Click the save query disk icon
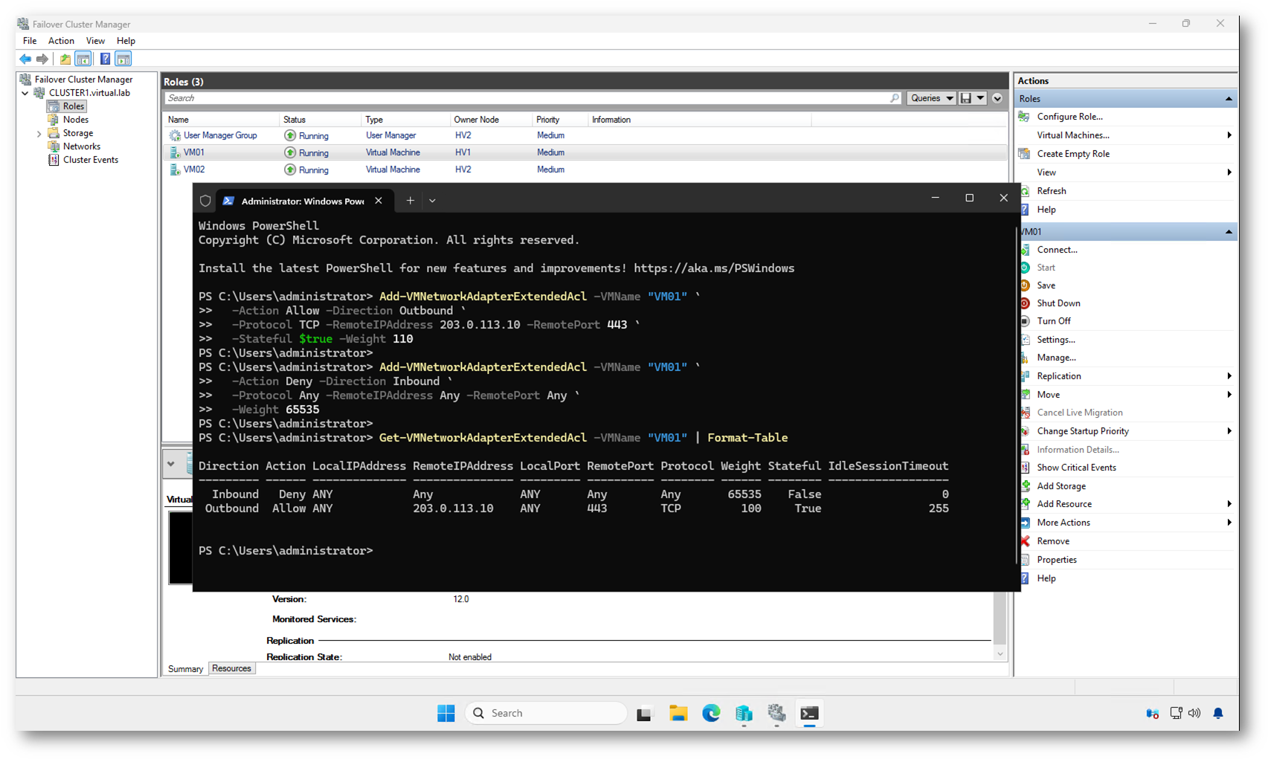This screenshot has width=1271, height=762. [965, 98]
